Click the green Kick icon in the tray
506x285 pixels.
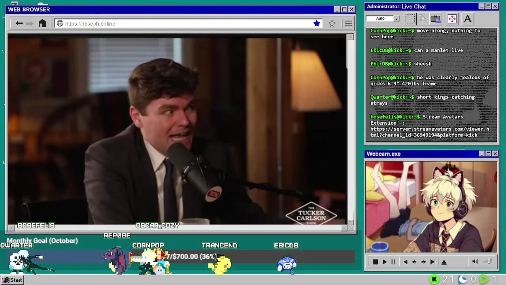(x=434, y=279)
